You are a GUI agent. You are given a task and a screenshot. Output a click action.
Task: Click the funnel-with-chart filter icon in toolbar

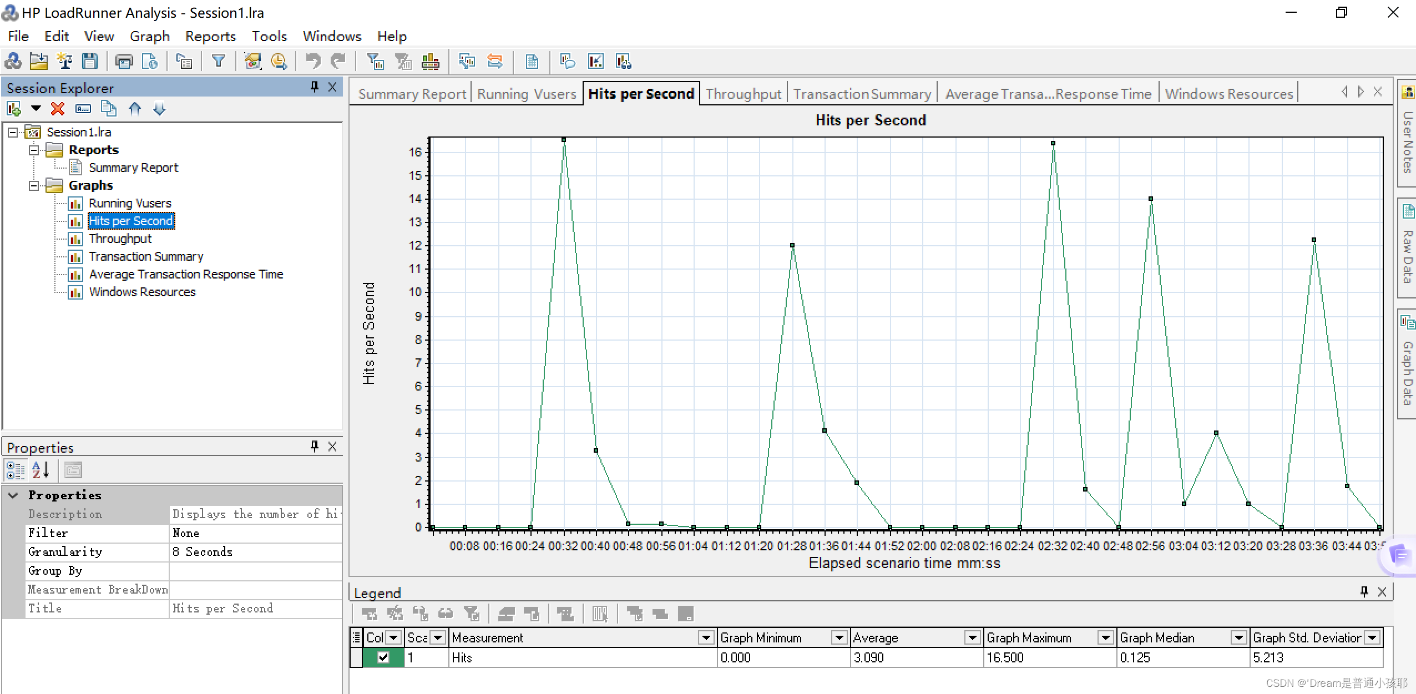(376, 61)
